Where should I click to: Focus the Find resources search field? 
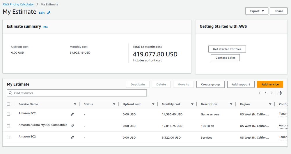(x=77, y=93)
